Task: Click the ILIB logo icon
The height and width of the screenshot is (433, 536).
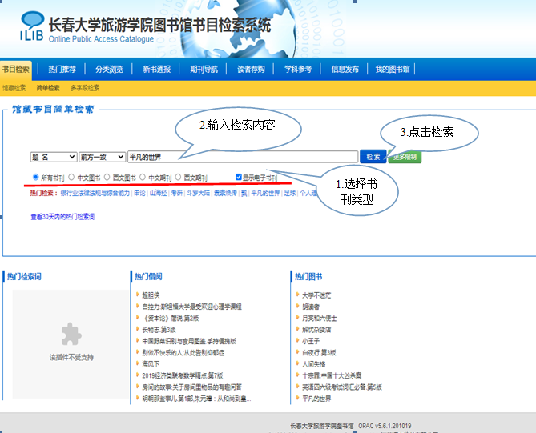Action: pos(32,26)
